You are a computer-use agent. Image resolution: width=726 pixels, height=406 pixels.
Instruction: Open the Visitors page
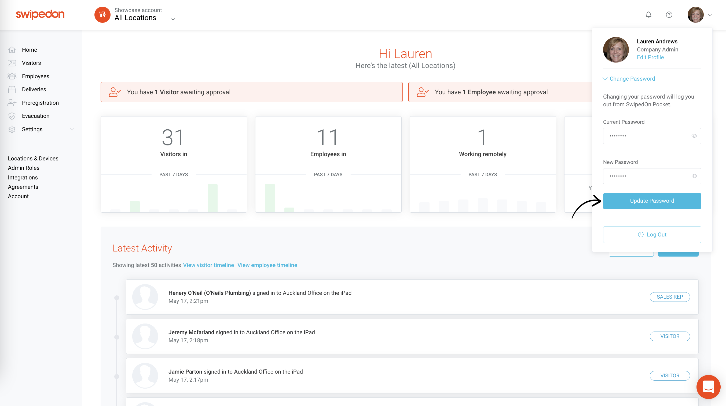point(31,63)
